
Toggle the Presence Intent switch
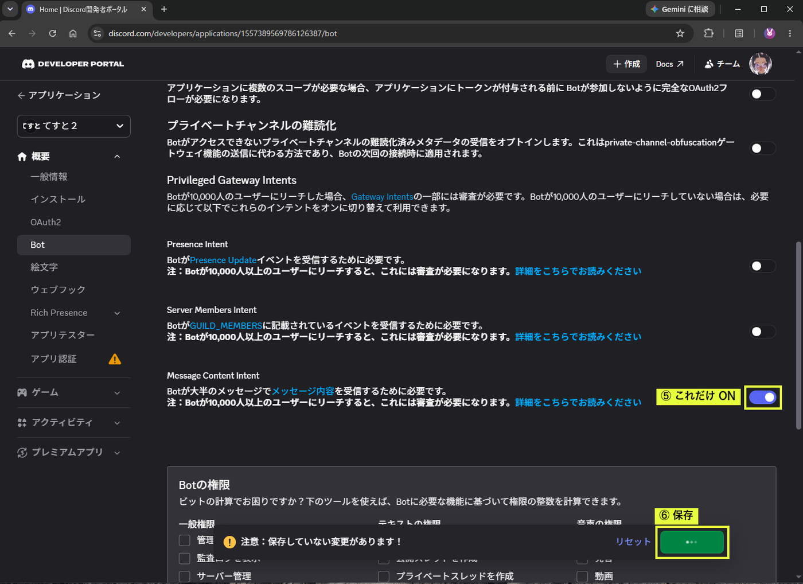pos(763,266)
